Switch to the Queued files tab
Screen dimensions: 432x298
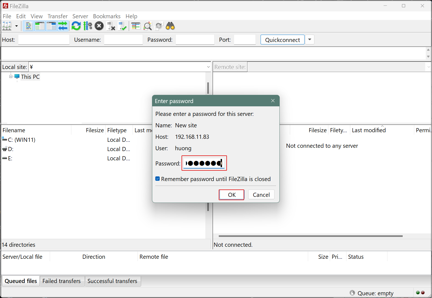coord(21,281)
